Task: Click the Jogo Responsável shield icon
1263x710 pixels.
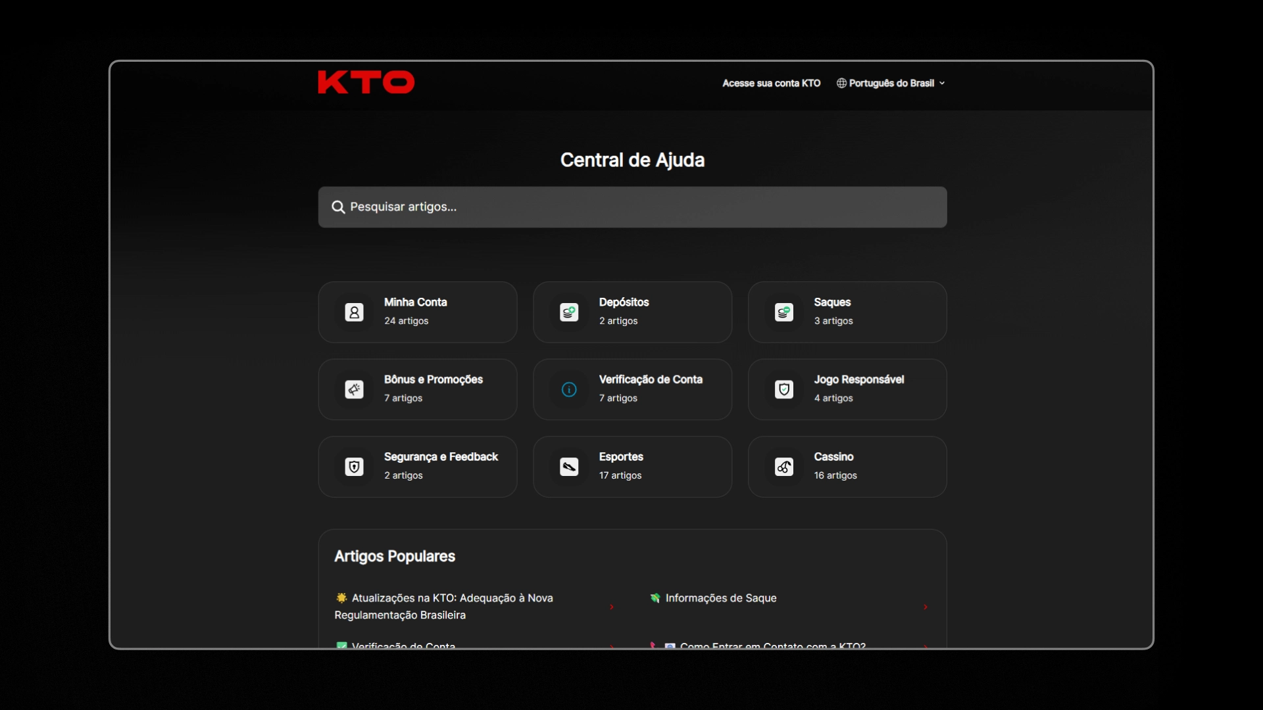Action: 783,389
